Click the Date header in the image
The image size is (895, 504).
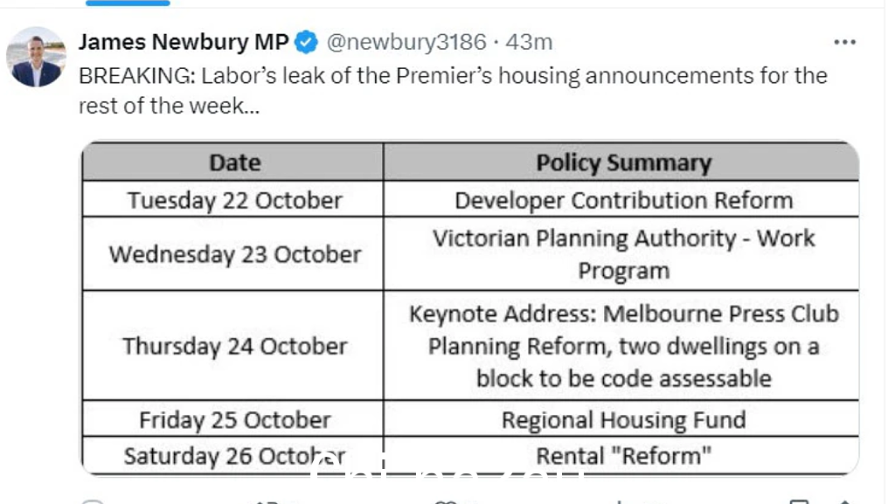[x=235, y=163]
